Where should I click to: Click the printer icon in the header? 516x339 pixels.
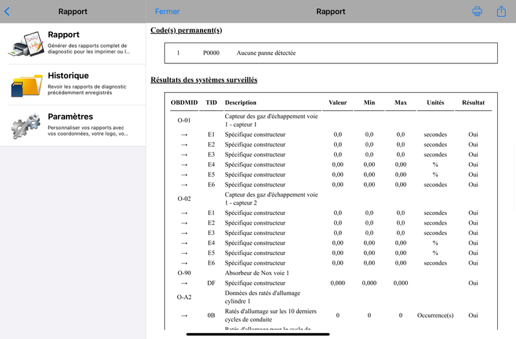coord(477,11)
